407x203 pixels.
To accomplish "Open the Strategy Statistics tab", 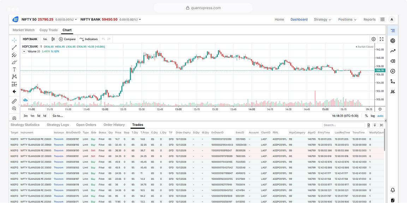I will (x=25, y=125).
